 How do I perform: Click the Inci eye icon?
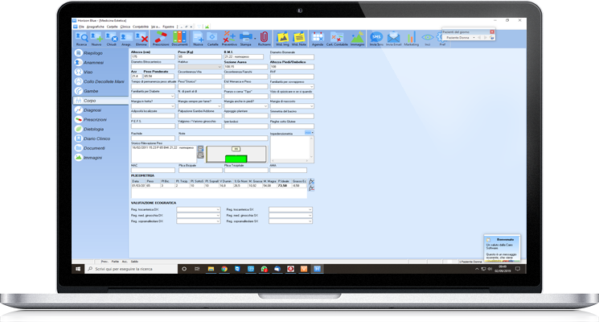[428, 39]
